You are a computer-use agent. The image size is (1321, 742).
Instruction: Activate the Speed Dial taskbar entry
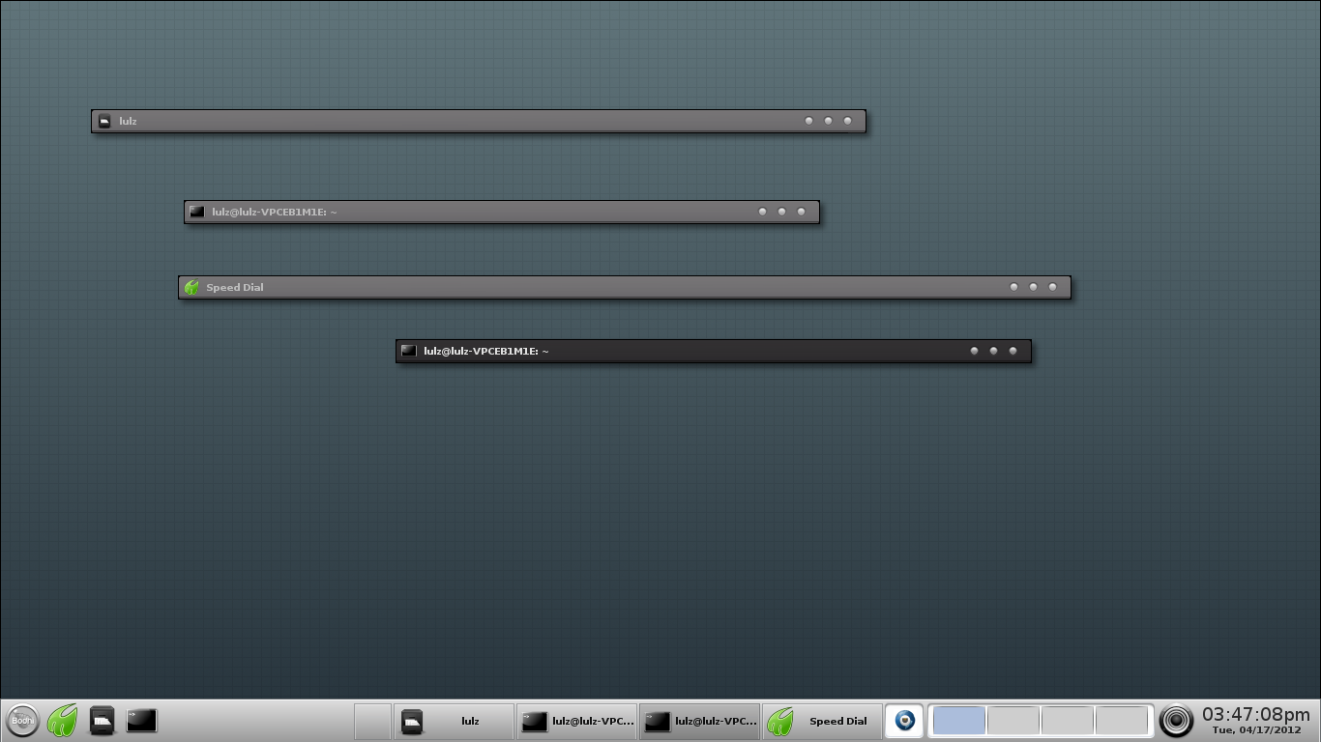[822, 720]
